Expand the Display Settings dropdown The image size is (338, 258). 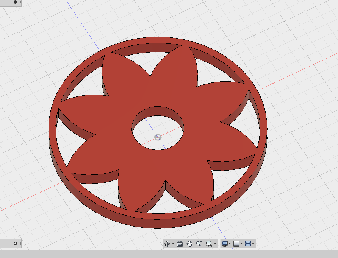(230, 244)
